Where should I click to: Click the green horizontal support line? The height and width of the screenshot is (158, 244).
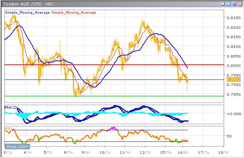108,96
